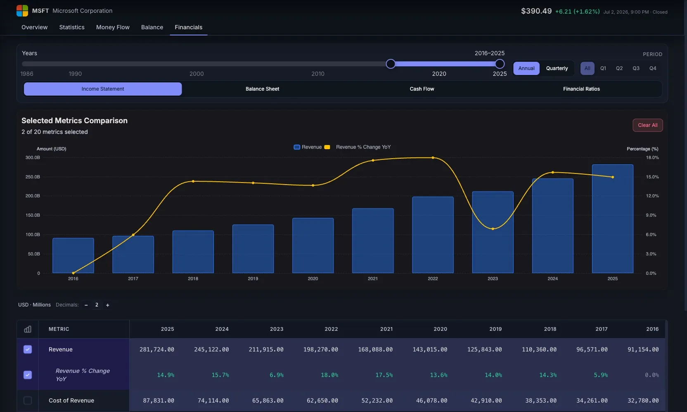Toggle the yellow Revenue % Change legend swatch

coord(327,147)
